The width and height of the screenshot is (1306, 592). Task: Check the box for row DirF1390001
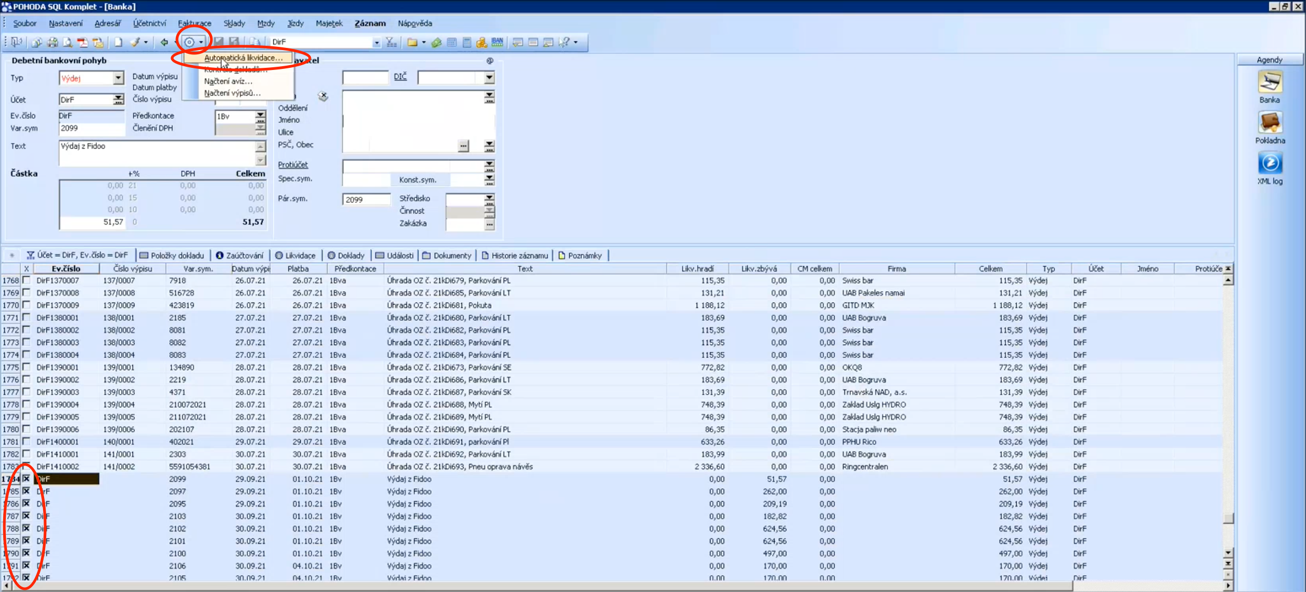(26, 367)
